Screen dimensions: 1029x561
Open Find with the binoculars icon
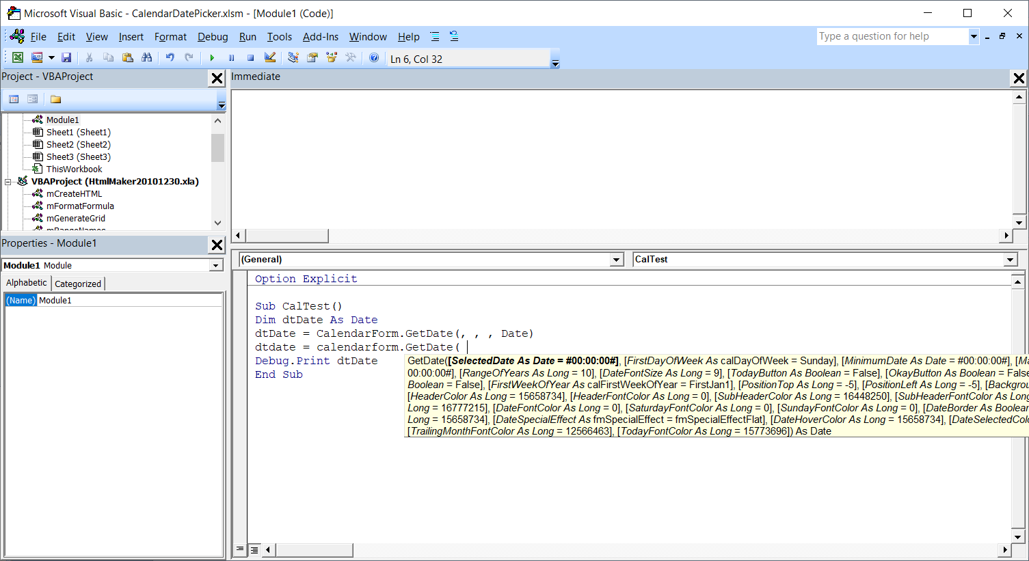tap(146, 58)
